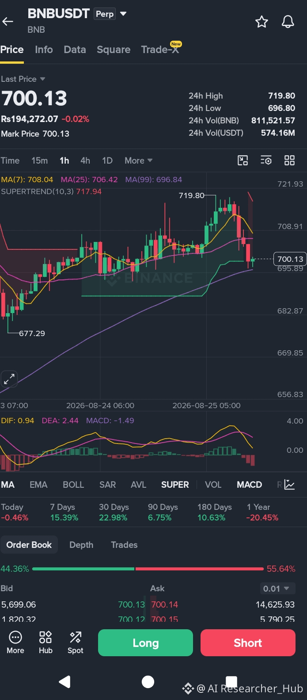The width and height of the screenshot is (307, 700).
Task: Tap the Long button
Action: tap(145, 643)
